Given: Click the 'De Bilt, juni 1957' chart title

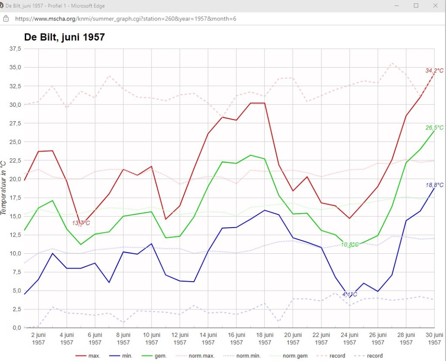Looking at the screenshot, I should click(64, 37).
